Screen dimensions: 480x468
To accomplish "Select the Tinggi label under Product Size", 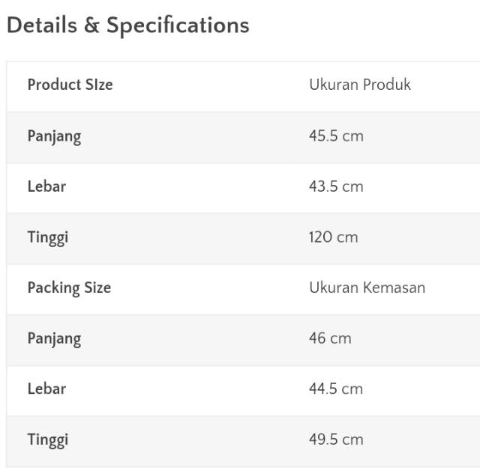I will point(48,238).
